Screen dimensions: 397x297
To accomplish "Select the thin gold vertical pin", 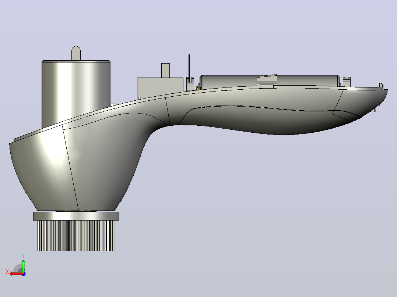I will 189,68.
